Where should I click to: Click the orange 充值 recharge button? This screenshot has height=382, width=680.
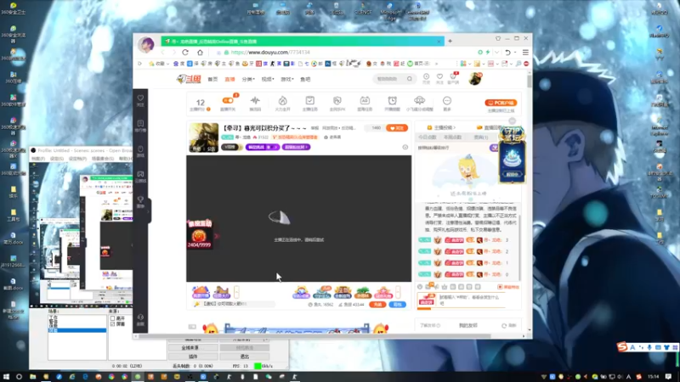tap(377, 305)
